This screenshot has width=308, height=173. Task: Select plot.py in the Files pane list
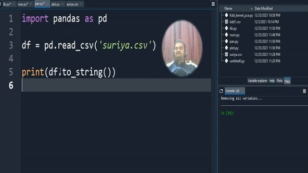click(234, 48)
